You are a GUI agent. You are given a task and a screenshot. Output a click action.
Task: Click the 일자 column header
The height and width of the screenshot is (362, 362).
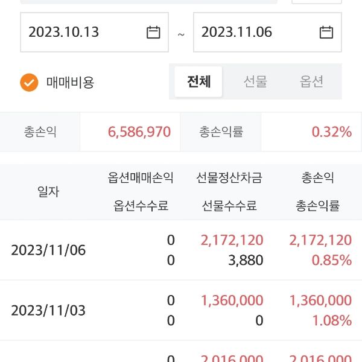[x=48, y=192]
